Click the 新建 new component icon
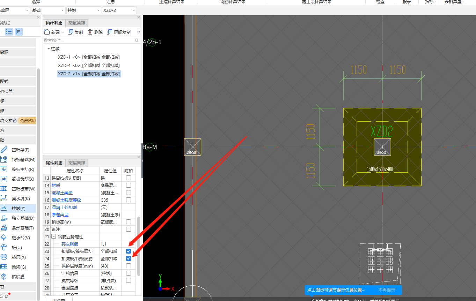 click(47, 32)
